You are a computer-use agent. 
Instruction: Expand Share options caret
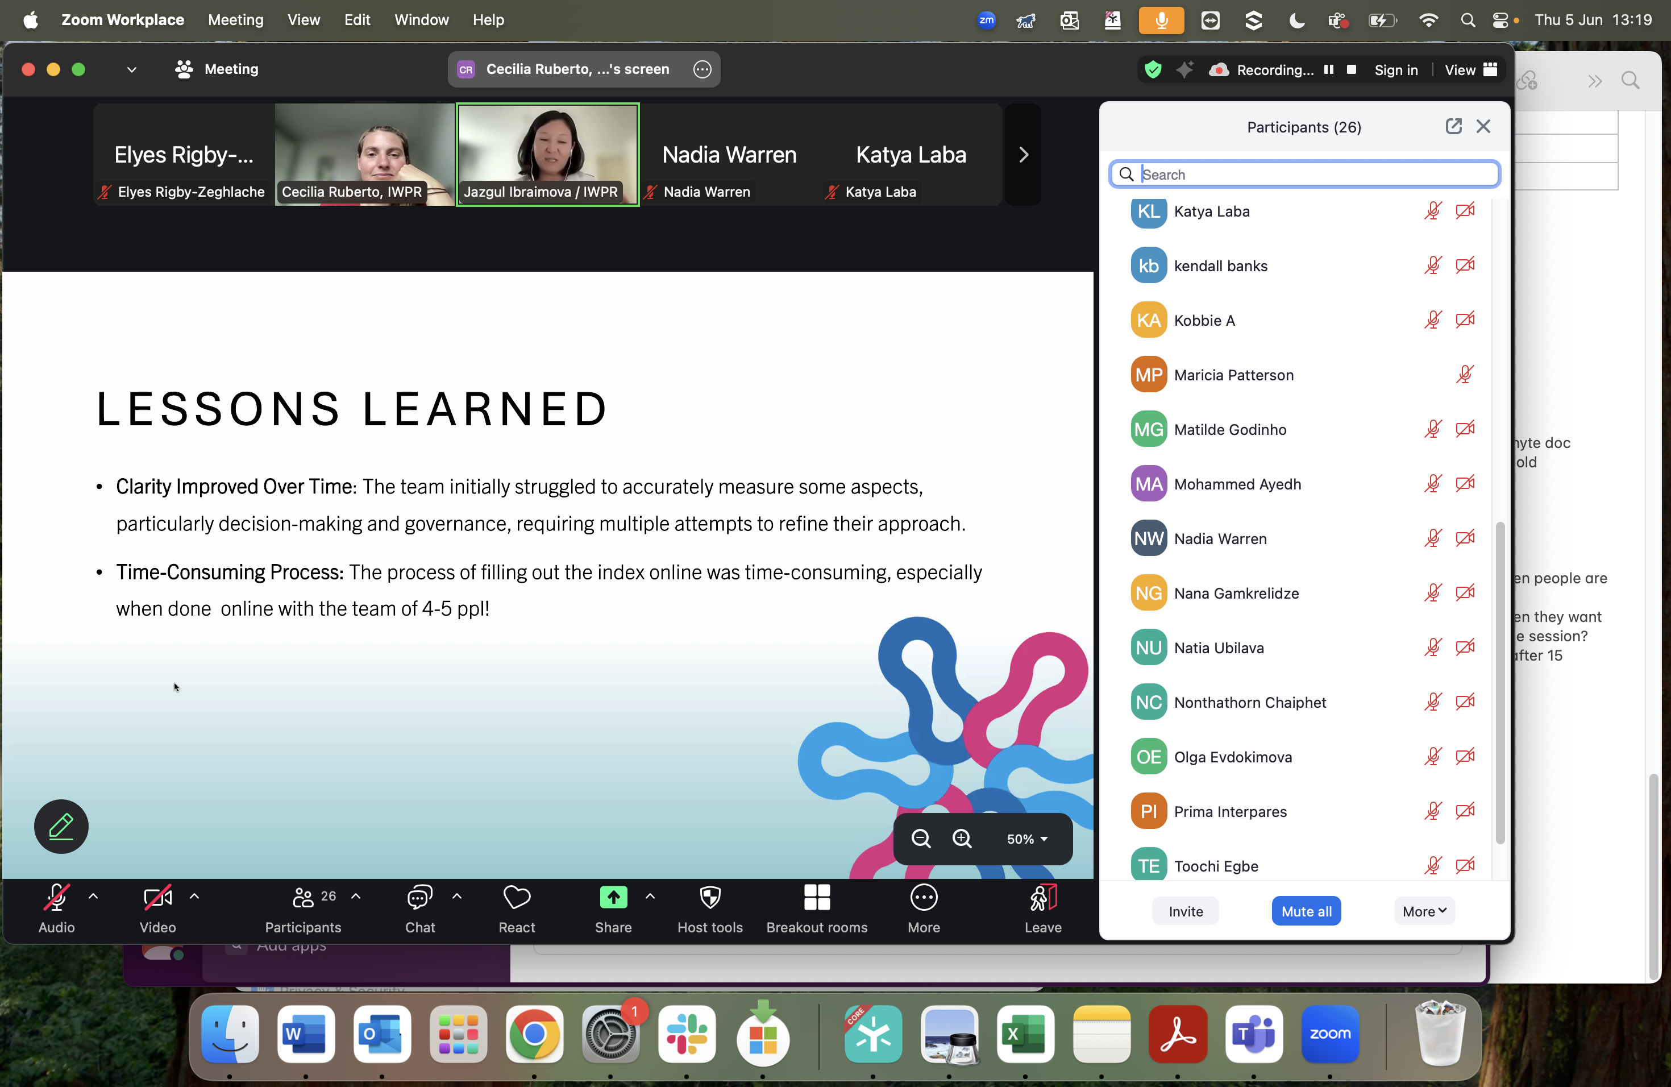click(x=650, y=896)
